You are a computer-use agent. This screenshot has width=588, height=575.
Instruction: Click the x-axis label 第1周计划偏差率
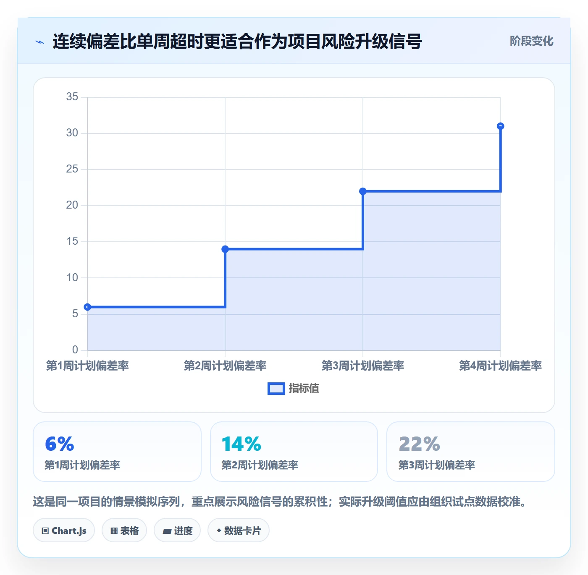pyautogui.click(x=87, y=366)
